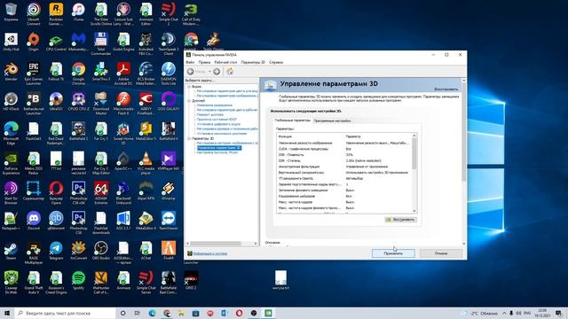Viewport: 568px width, 319px height.
Task: Select CUDA - графические процессоры row
Action: [x=344, y=149]
